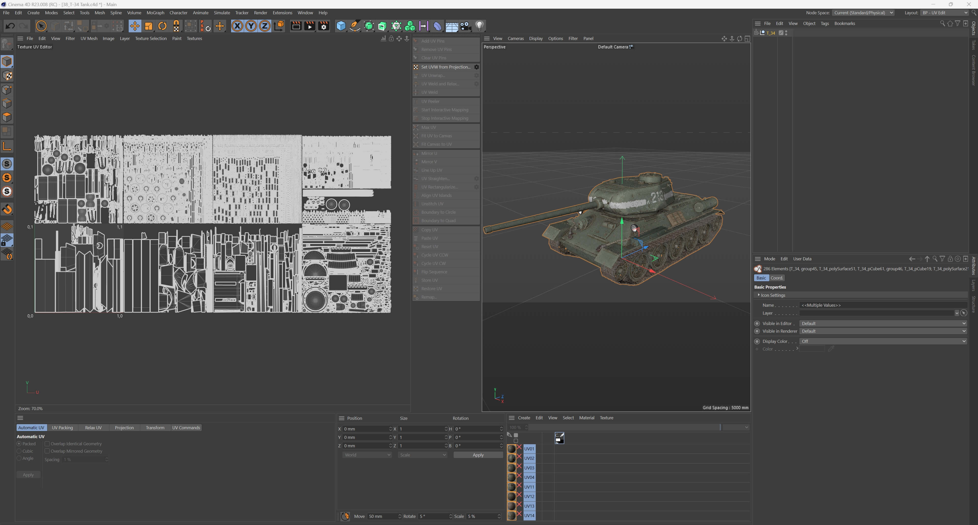Click the Spline Pen tool icon

tap(355, 26)
